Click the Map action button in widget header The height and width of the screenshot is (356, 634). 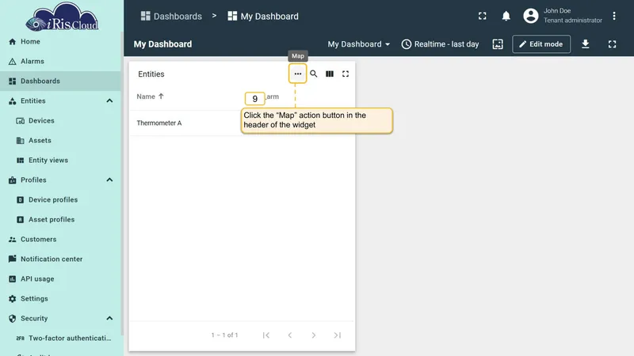298,74
